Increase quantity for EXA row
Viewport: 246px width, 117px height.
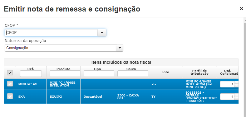point(236,95)
